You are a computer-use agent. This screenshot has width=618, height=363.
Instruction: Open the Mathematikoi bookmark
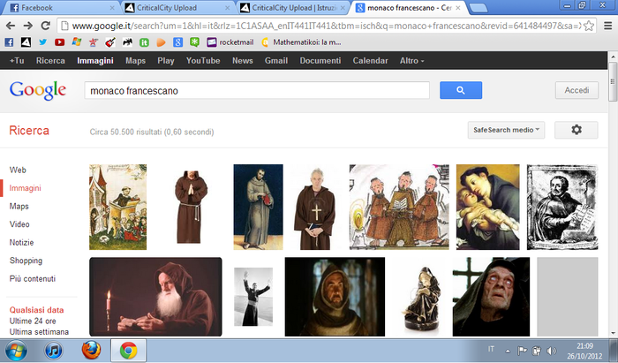[x=302, y=42]
